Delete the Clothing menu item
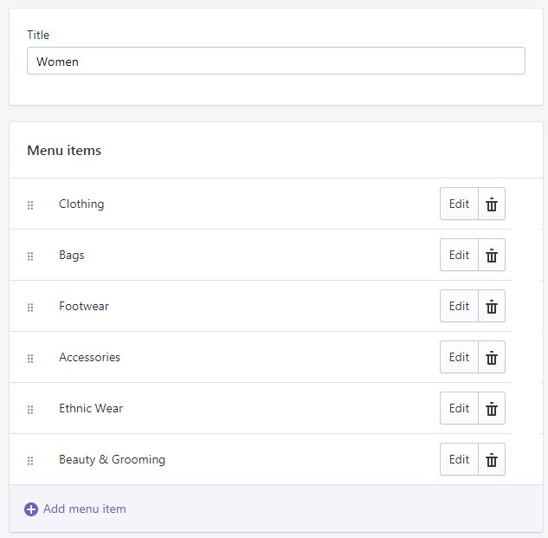548x538 pixels. tap(492, 204)
